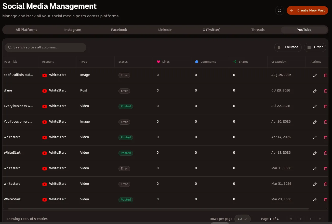Screen dimensions: 332x224
Task: Open the X (Twitter) tab
Action: point(211,30)
